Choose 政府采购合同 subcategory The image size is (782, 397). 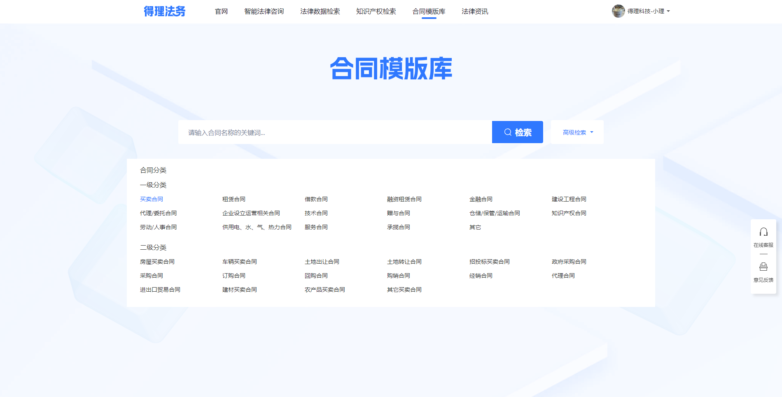[569, 262]
